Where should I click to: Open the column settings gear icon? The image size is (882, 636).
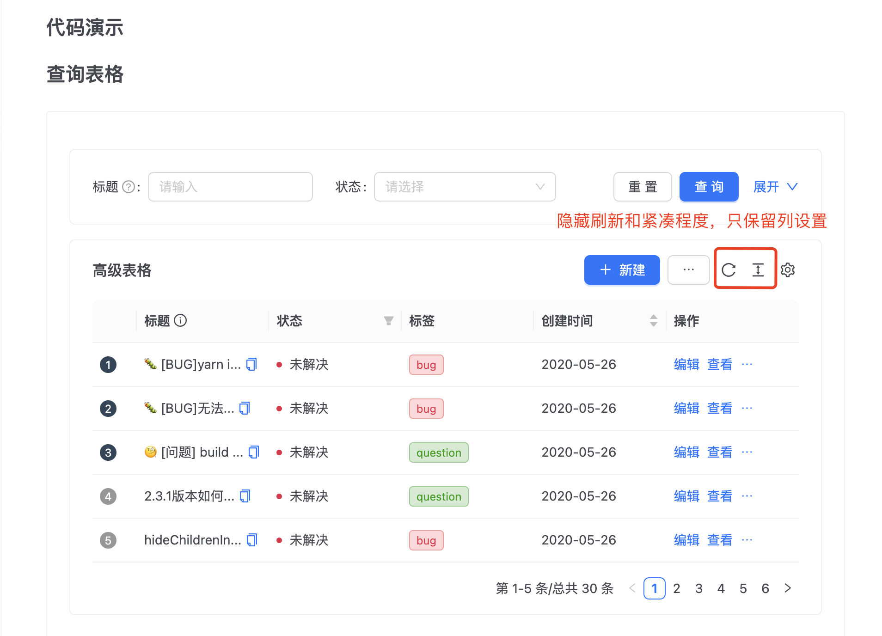pyautogui.click(x=788, y=270)
